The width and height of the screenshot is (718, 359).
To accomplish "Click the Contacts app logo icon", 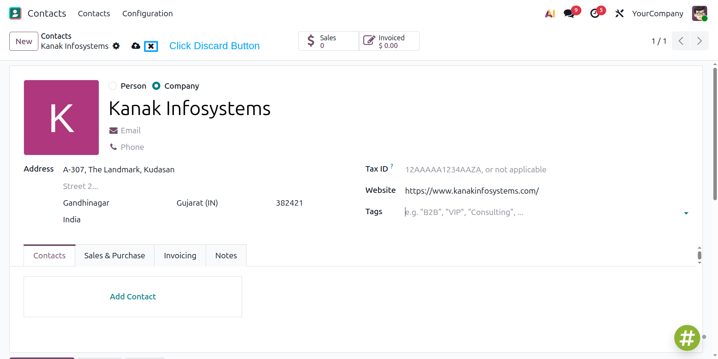I will pos(15,14).
